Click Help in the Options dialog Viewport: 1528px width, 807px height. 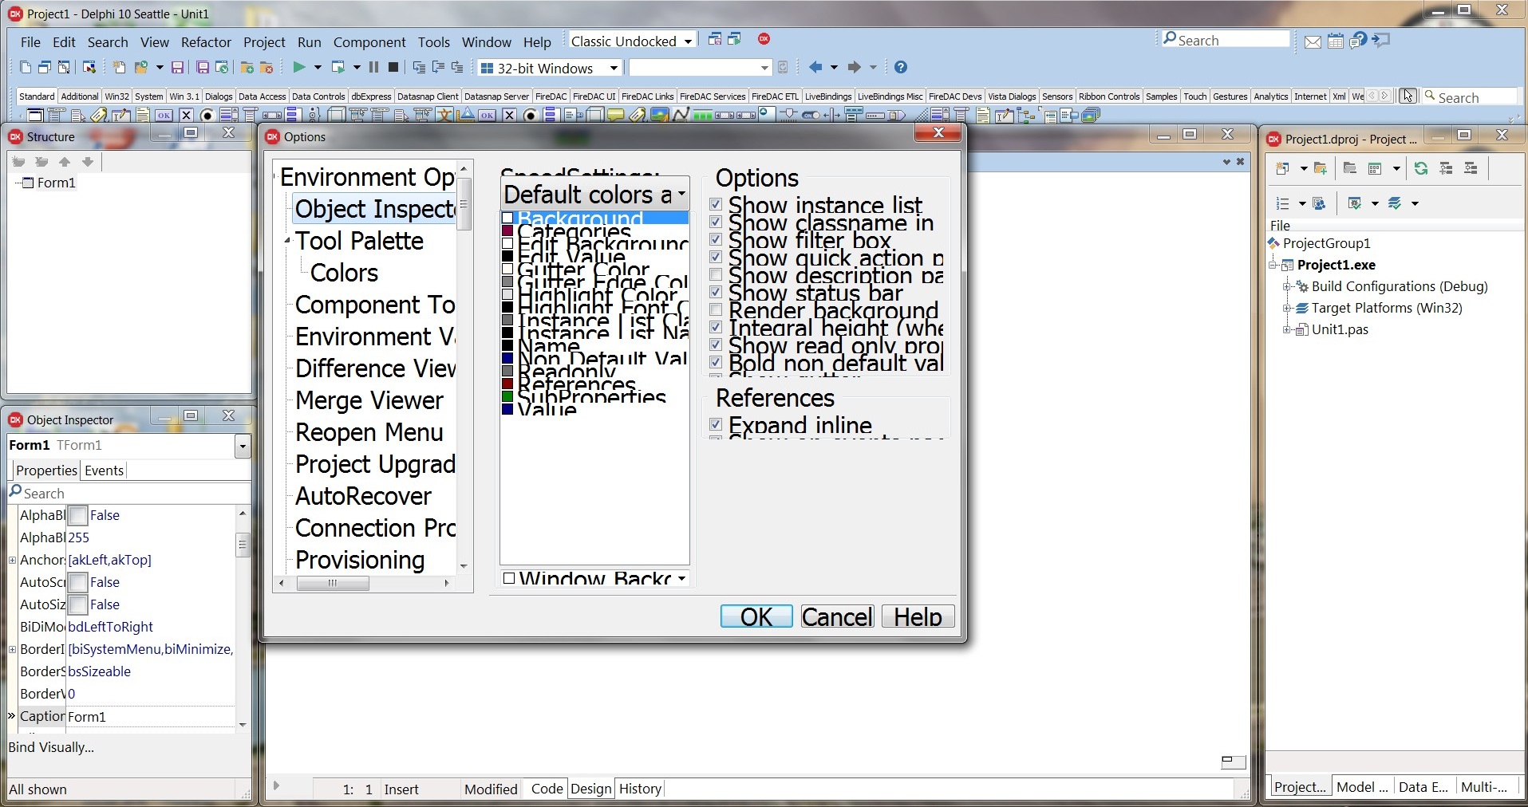click(918, 616)
